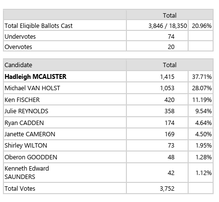Select Total Eligible Ballots Cast label

coord(39,26)
